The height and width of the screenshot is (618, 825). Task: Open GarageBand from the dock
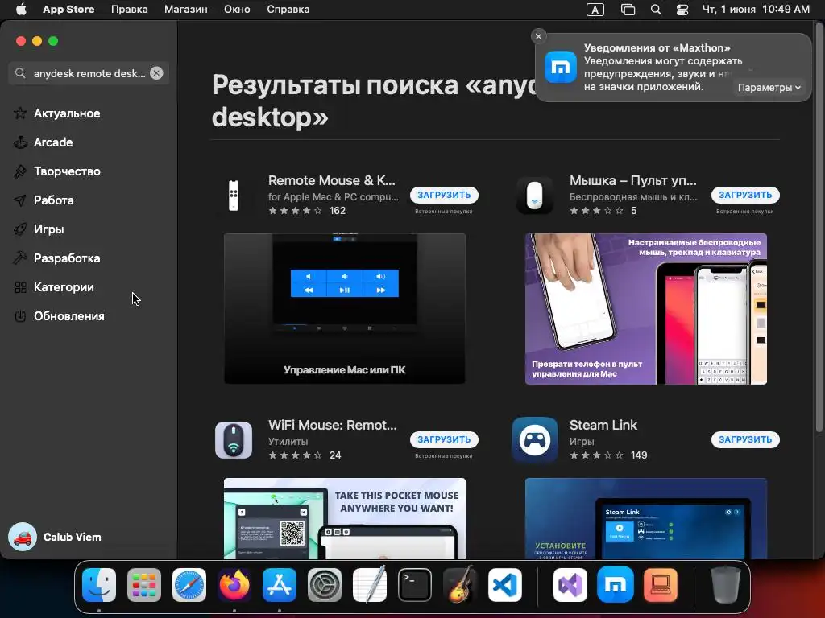(460, 585)
